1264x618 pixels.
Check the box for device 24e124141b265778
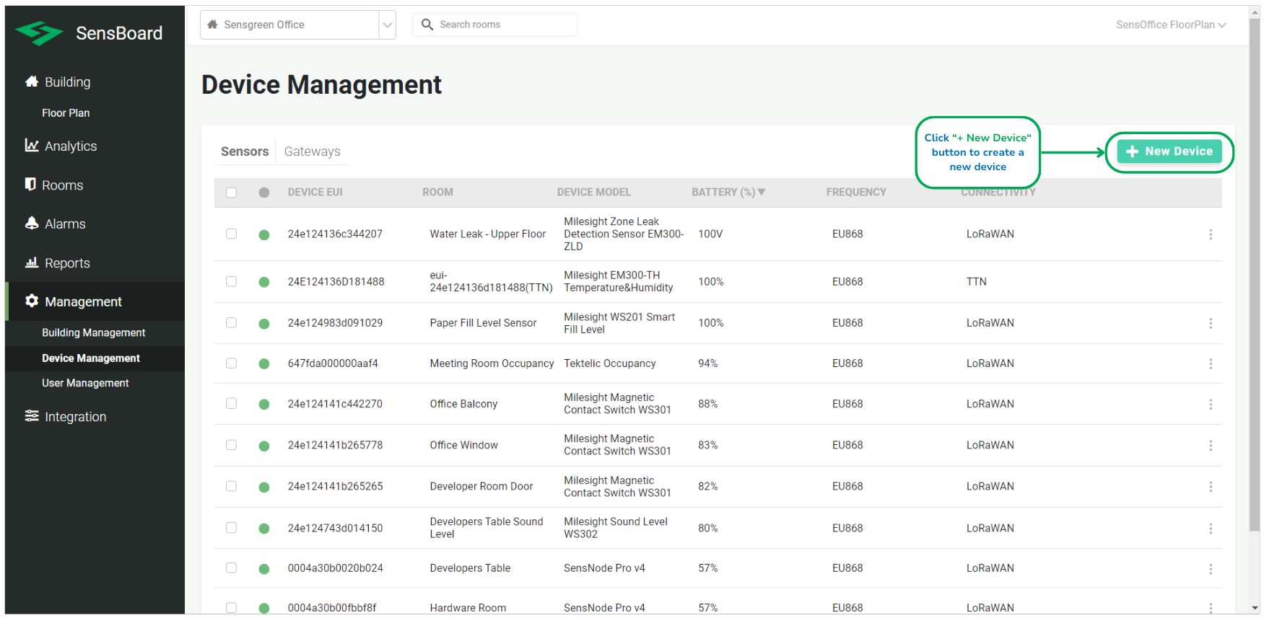coord(231,445)
